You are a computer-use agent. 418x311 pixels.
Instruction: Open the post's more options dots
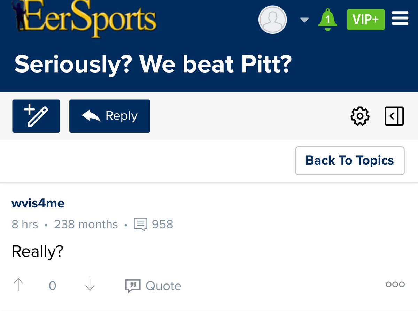pyautogui.click(x=395, y=285)
